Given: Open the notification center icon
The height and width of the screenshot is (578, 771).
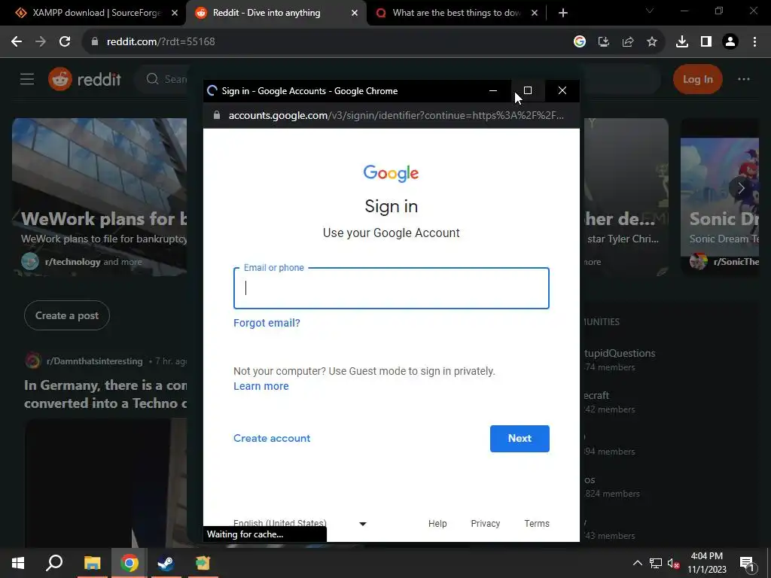Looking at the screenshot, I should click(747, 563).
